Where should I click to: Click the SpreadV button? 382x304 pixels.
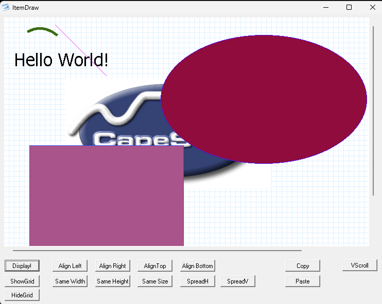237,281
